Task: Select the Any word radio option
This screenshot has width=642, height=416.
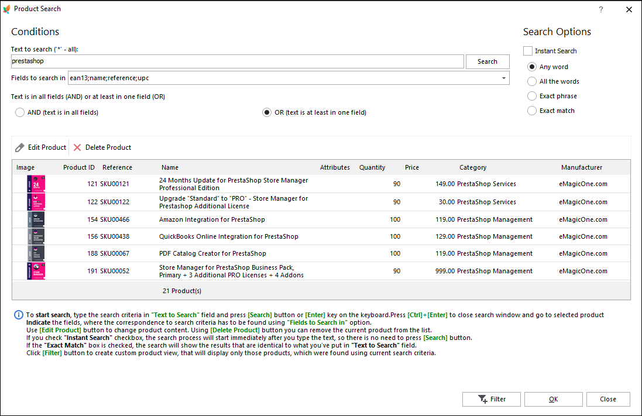Action: click(532, 67)
